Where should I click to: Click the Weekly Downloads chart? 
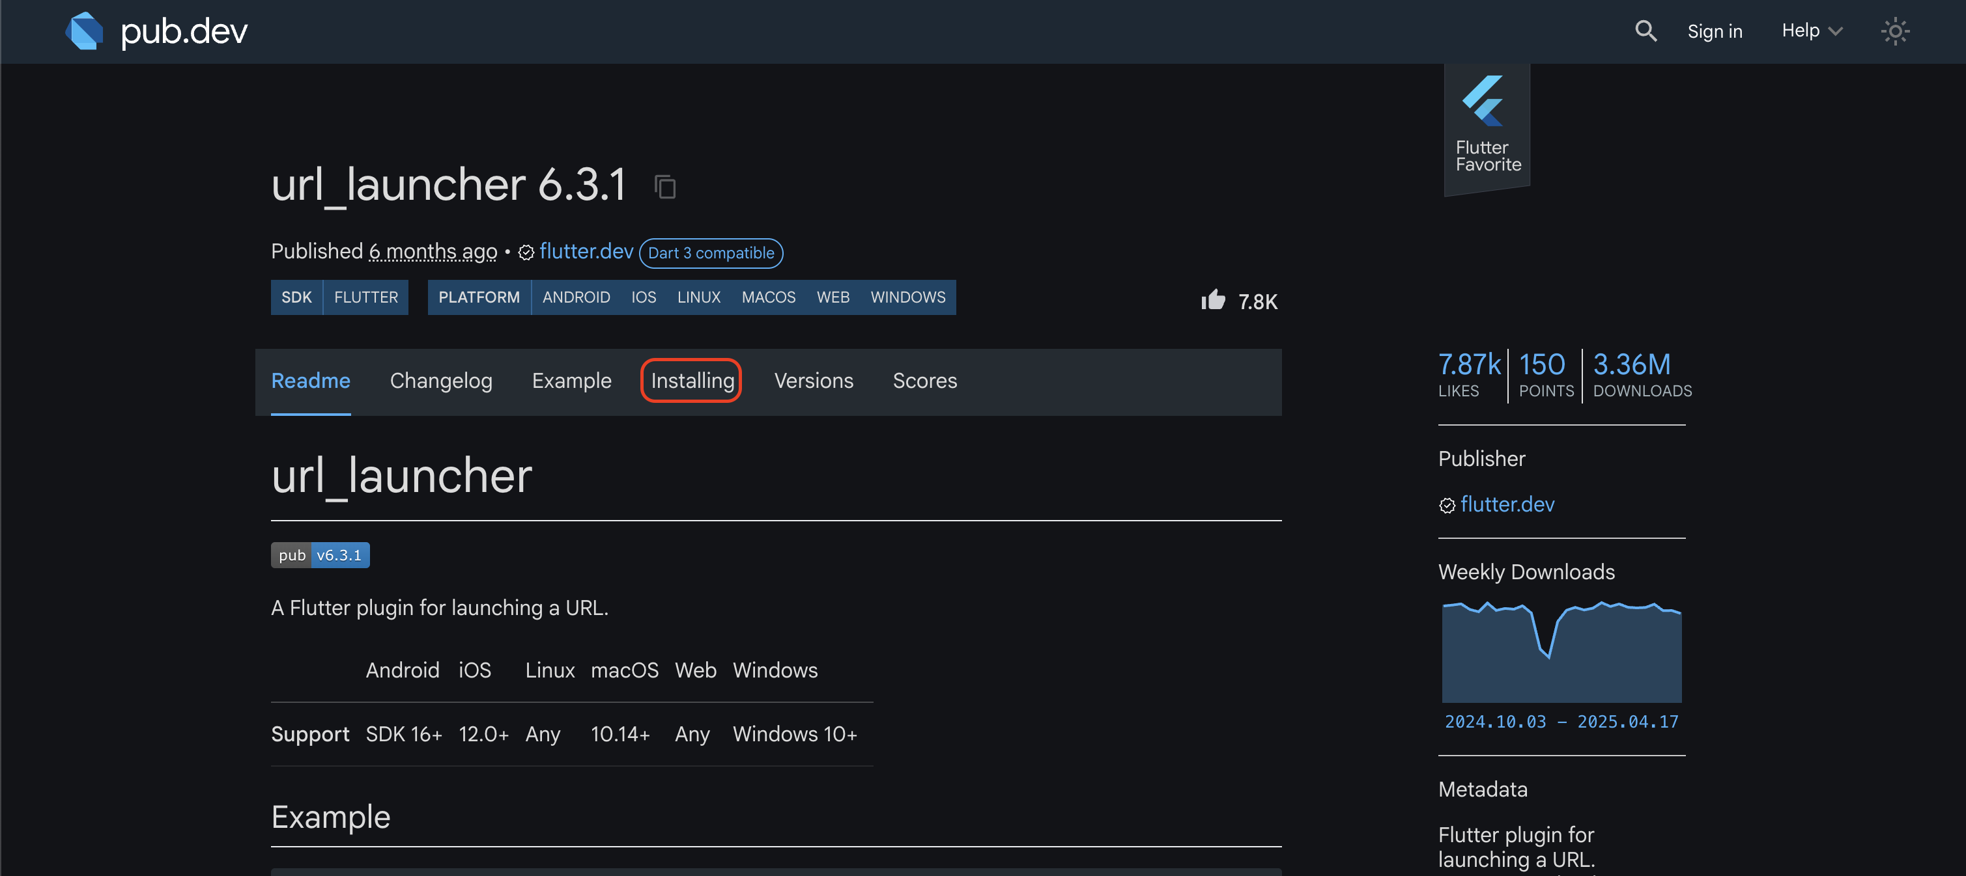(x=1561, y=653)
